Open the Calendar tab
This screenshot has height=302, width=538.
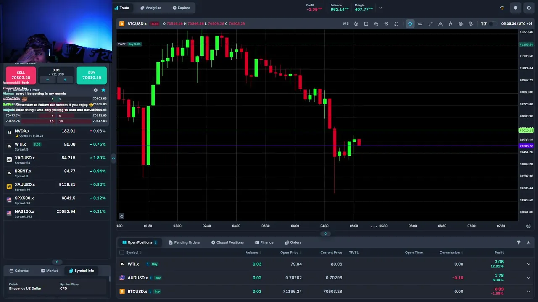pyautogui.click(x=19, y=271)
